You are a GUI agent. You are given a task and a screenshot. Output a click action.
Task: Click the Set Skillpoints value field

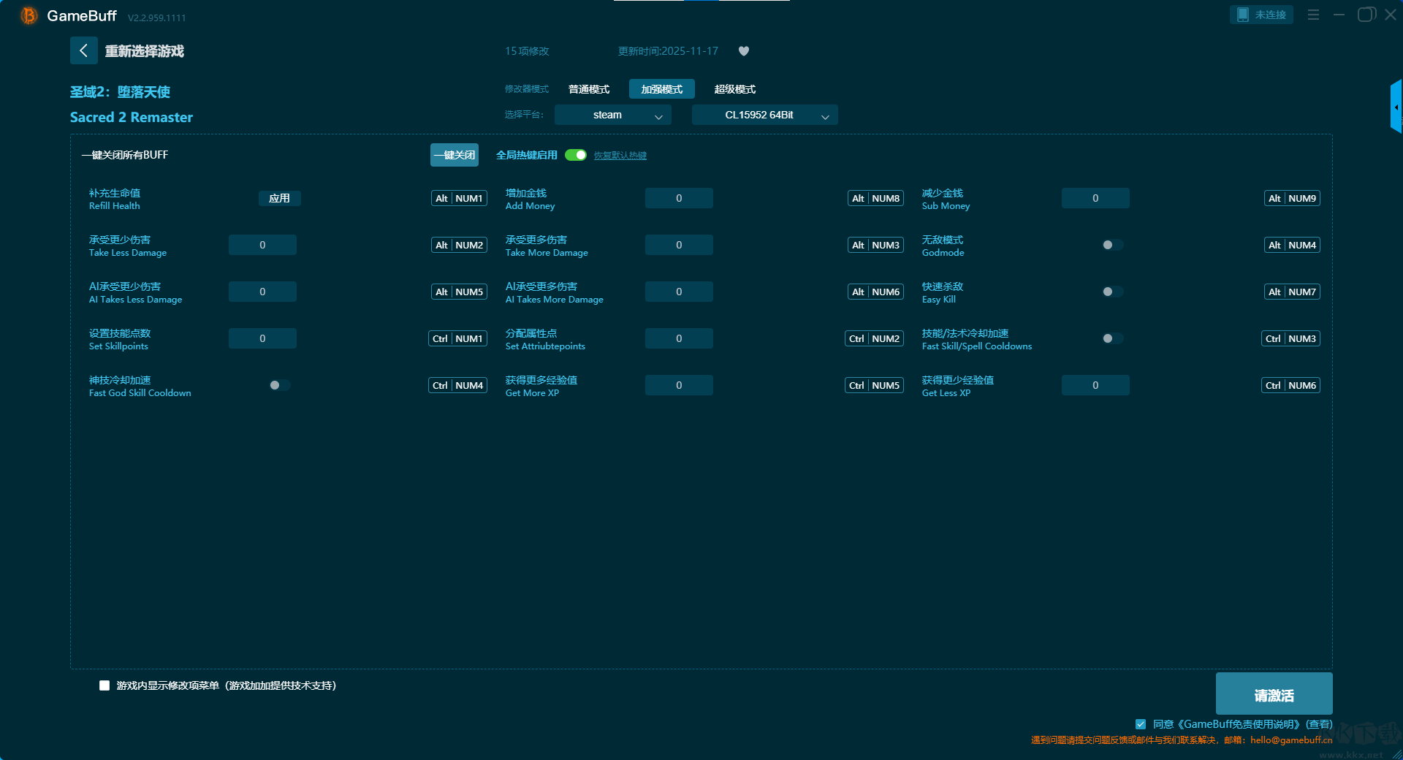click(x=262, y=338)
